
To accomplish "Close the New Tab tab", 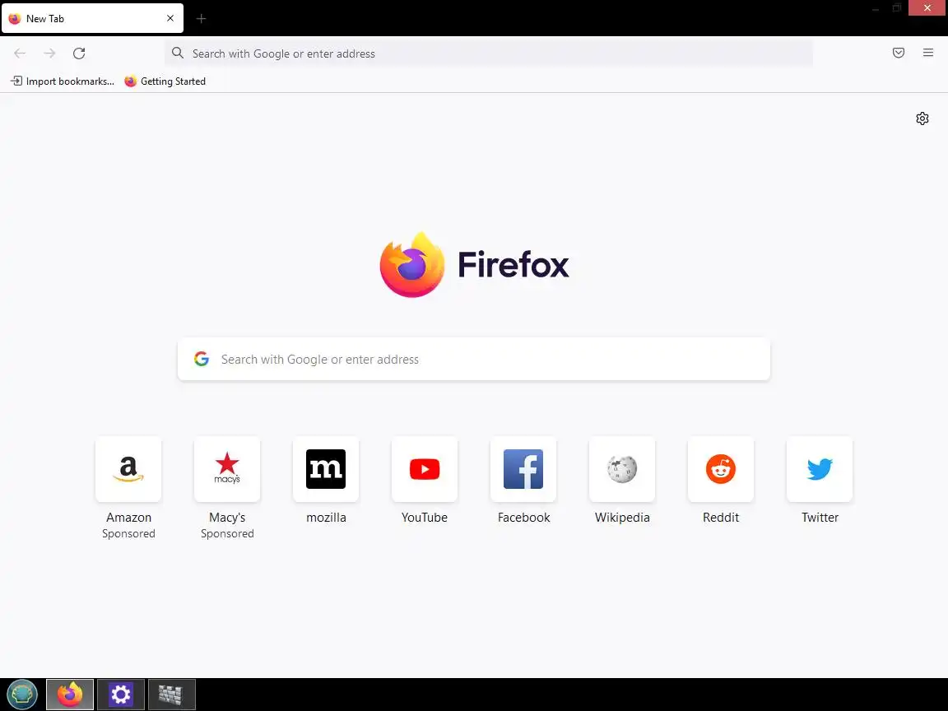I will (x=170, y=18).
